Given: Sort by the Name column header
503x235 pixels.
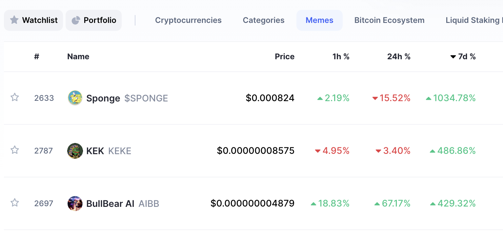Looking at the screenshot, I should (x=78, y=57).
